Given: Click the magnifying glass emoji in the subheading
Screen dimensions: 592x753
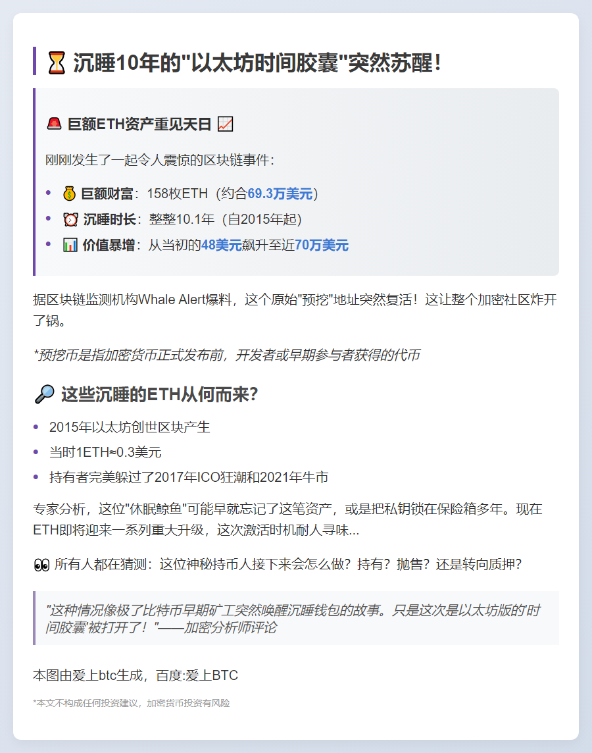Looking at the screenshot, I should (44, 394).
